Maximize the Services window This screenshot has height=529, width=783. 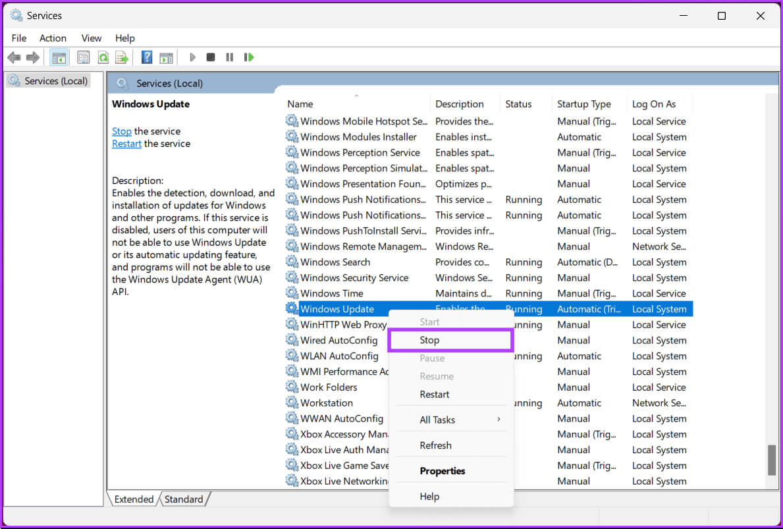click(722, 16)
